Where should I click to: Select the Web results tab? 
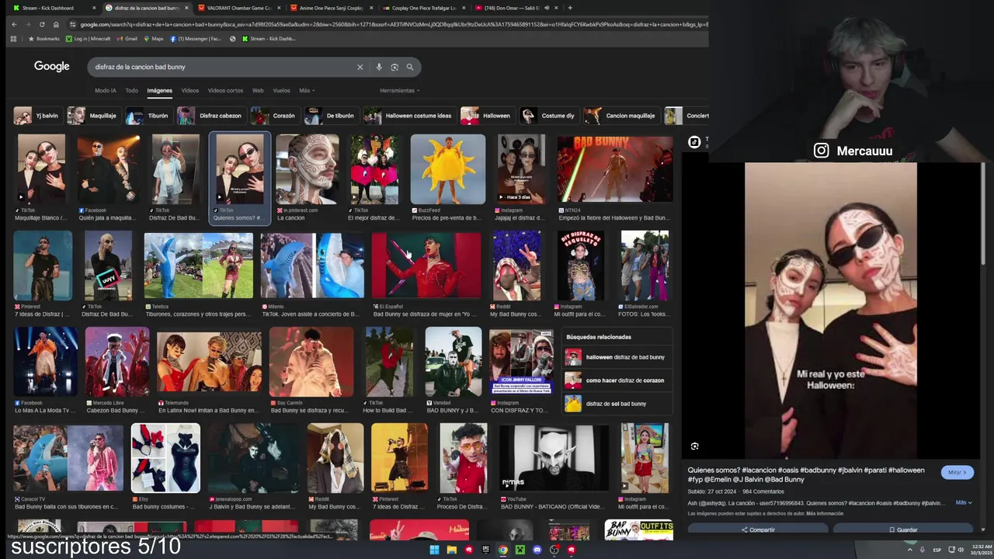[258, 91]
